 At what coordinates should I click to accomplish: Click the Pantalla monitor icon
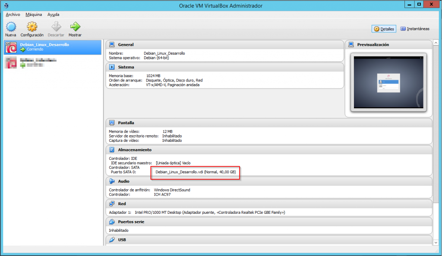(x=112, y=123)
